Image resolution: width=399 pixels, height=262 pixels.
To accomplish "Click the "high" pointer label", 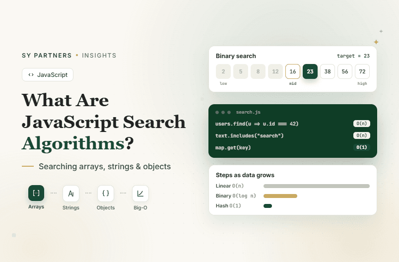I will pos(362,83).
